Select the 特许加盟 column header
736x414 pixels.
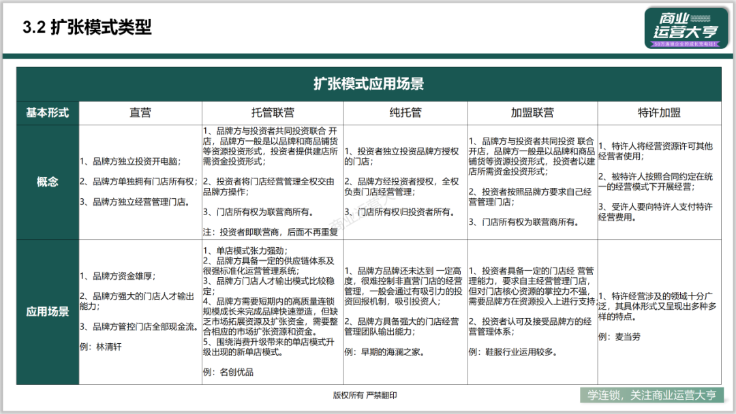659,113
